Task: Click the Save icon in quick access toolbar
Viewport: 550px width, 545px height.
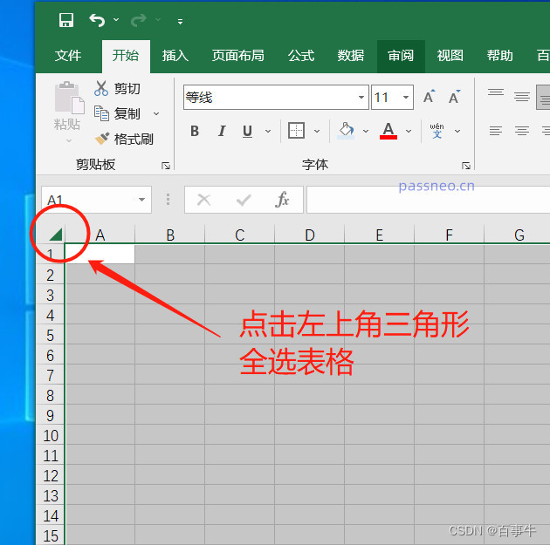Action: (66, 20)
